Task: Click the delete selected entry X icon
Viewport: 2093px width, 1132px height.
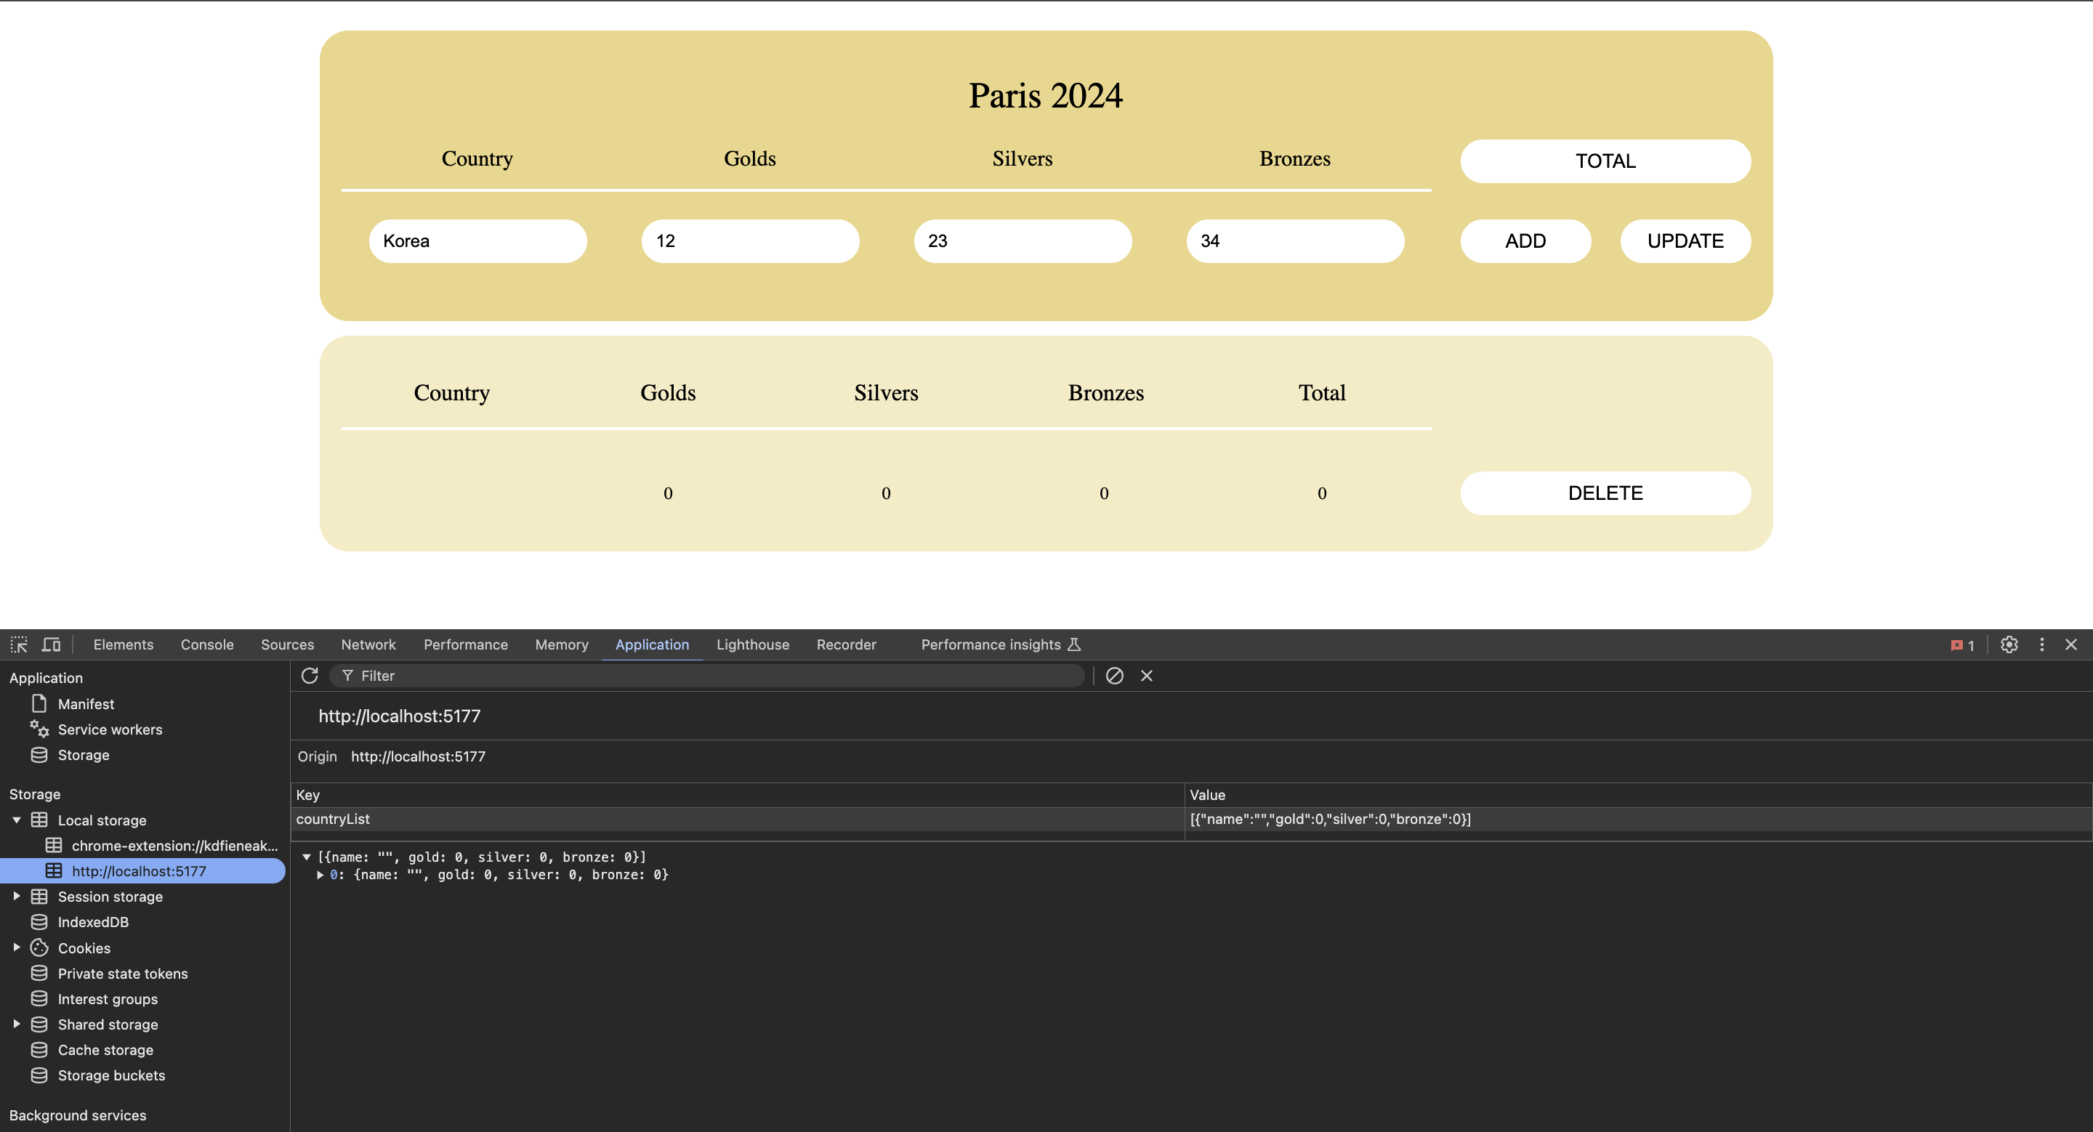Action: (x=1147, y=676)
